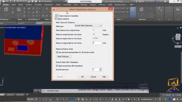Click the Open file icon in Quick Access
This screenshot has height=102, width=182.
point(7,1)
